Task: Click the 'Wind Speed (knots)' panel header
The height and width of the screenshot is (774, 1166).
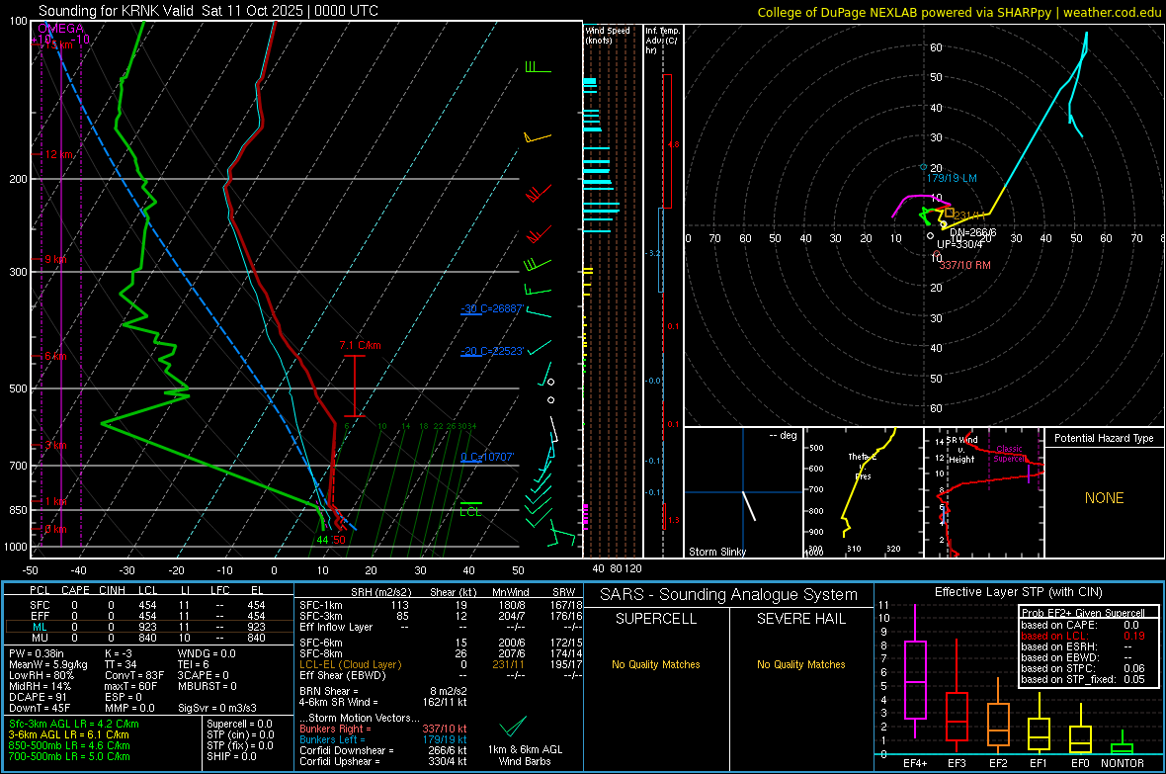Action: click(x=607, y=35)
